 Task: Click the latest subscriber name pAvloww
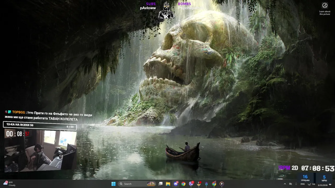point(148,8)
